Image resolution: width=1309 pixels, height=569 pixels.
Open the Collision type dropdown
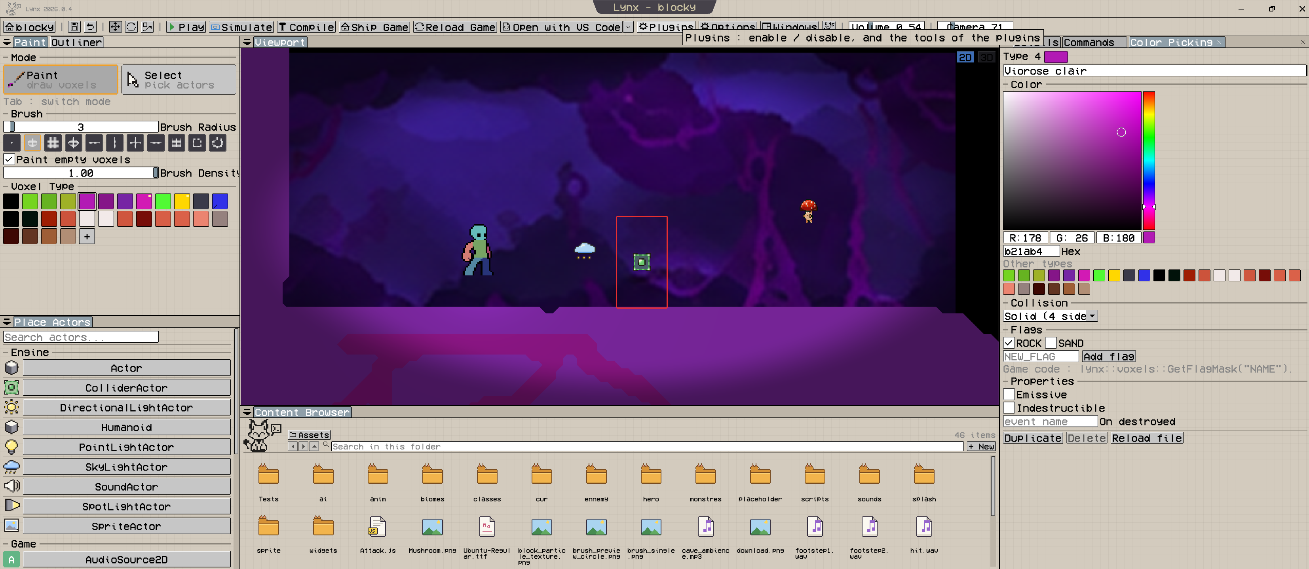(1051, 316)
